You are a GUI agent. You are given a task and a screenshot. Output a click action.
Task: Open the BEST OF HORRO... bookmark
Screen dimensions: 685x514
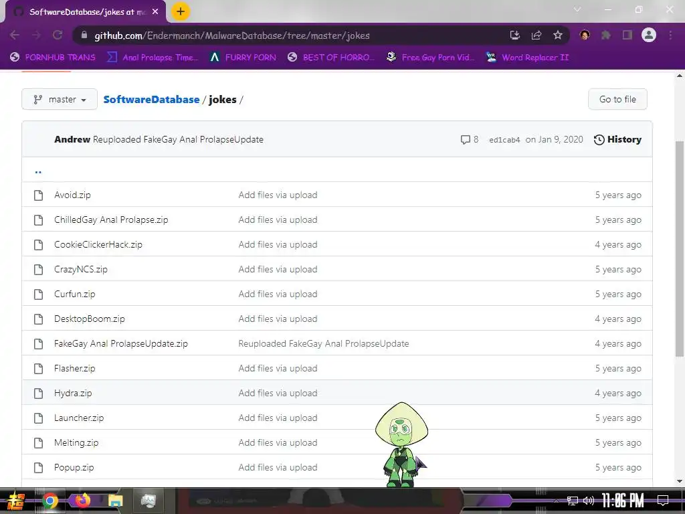pos(331,58)
